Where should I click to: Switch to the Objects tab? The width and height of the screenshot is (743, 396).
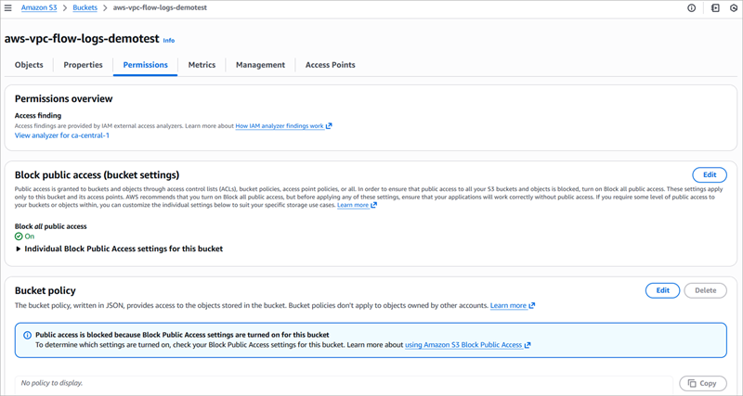29,65
